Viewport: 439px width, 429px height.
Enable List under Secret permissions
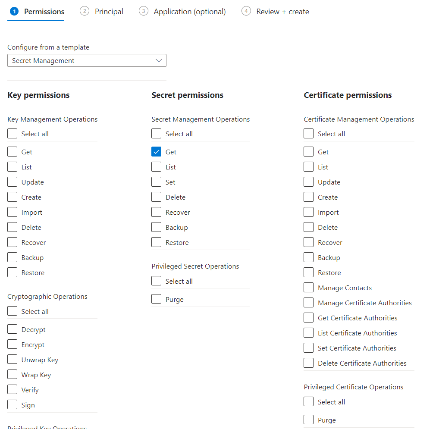coord(157,167)
